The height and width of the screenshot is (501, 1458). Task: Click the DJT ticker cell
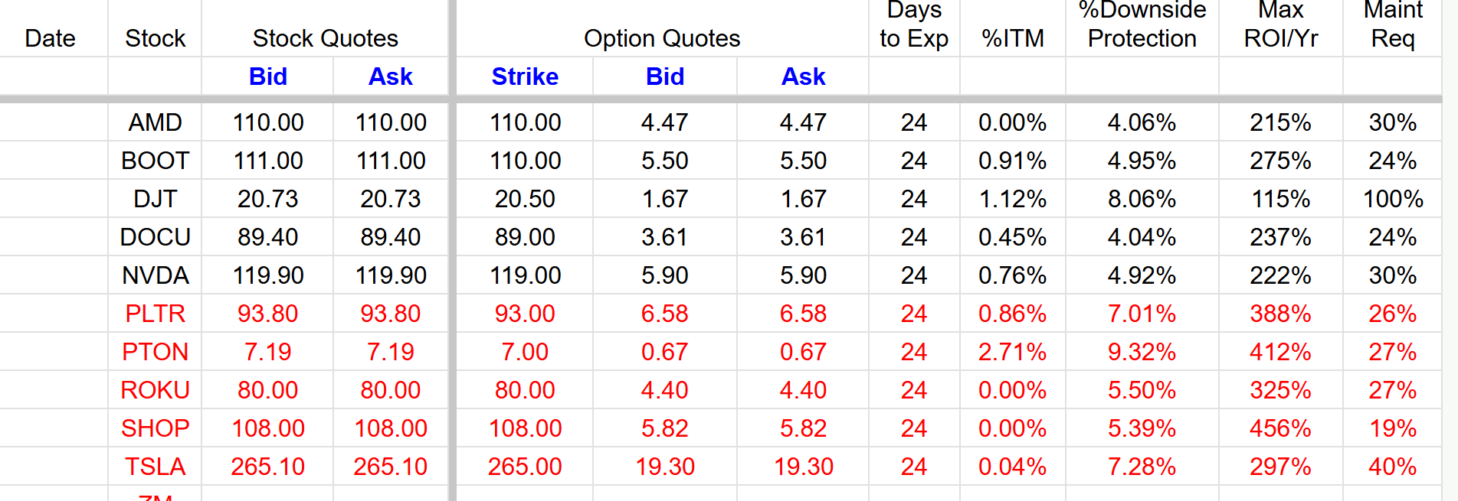[155, 199]
